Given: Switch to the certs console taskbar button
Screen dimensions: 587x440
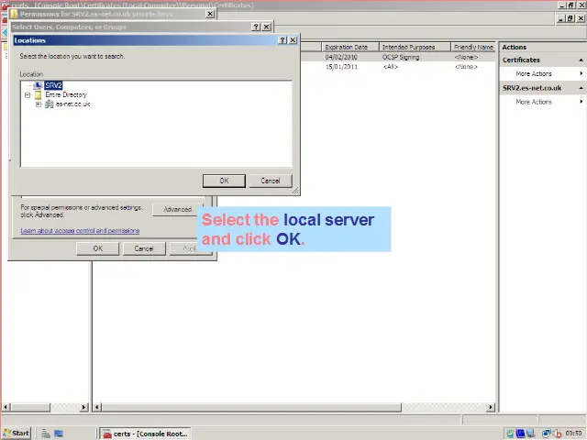Looking at the screenshot, I should click(x=145, y=433).
